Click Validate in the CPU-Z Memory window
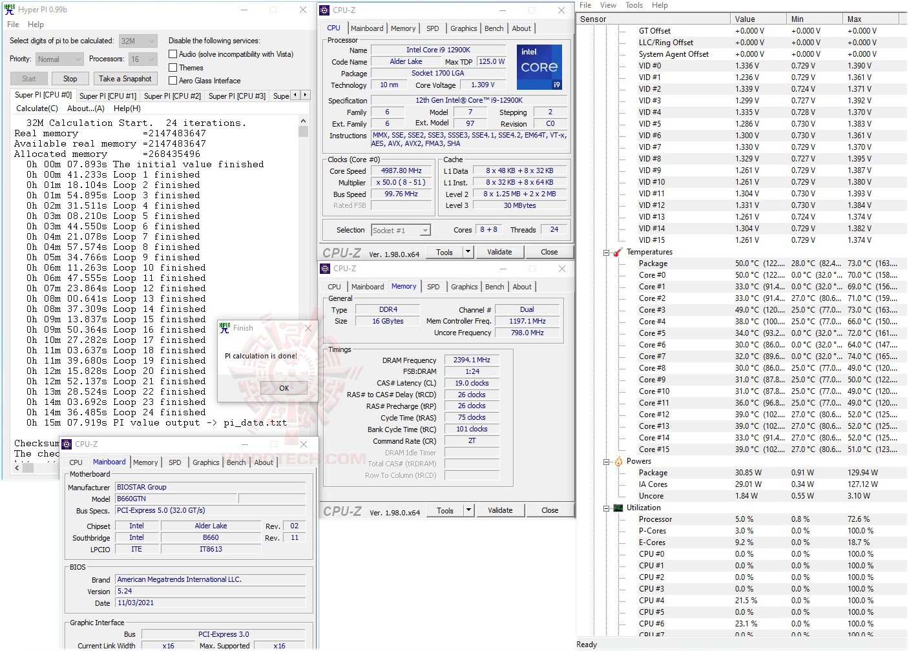 click(500, 510)
